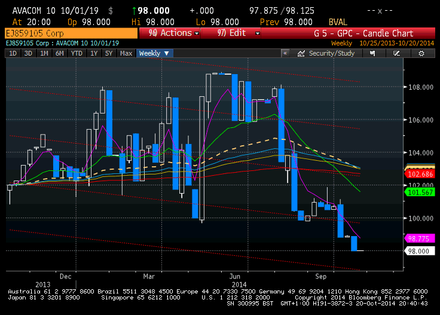Click the 104.000 axis value

pos(421,153)
